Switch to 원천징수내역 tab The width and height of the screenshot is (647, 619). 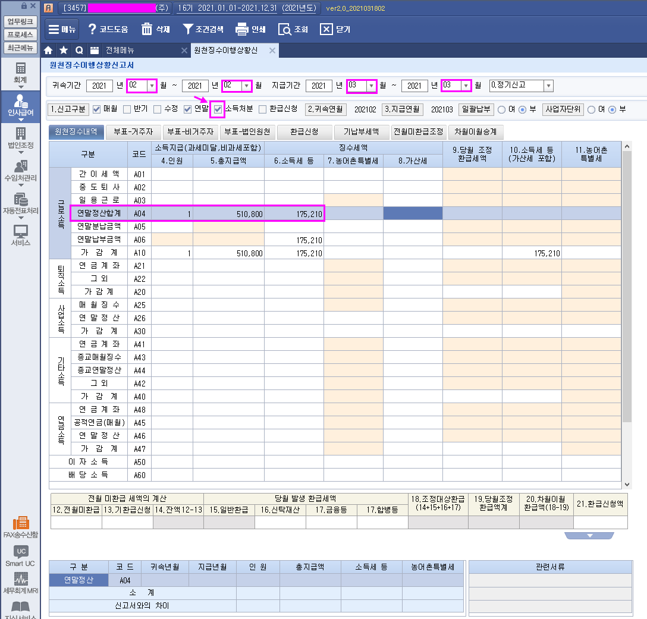pyautogui.click(x=76, y=132)
